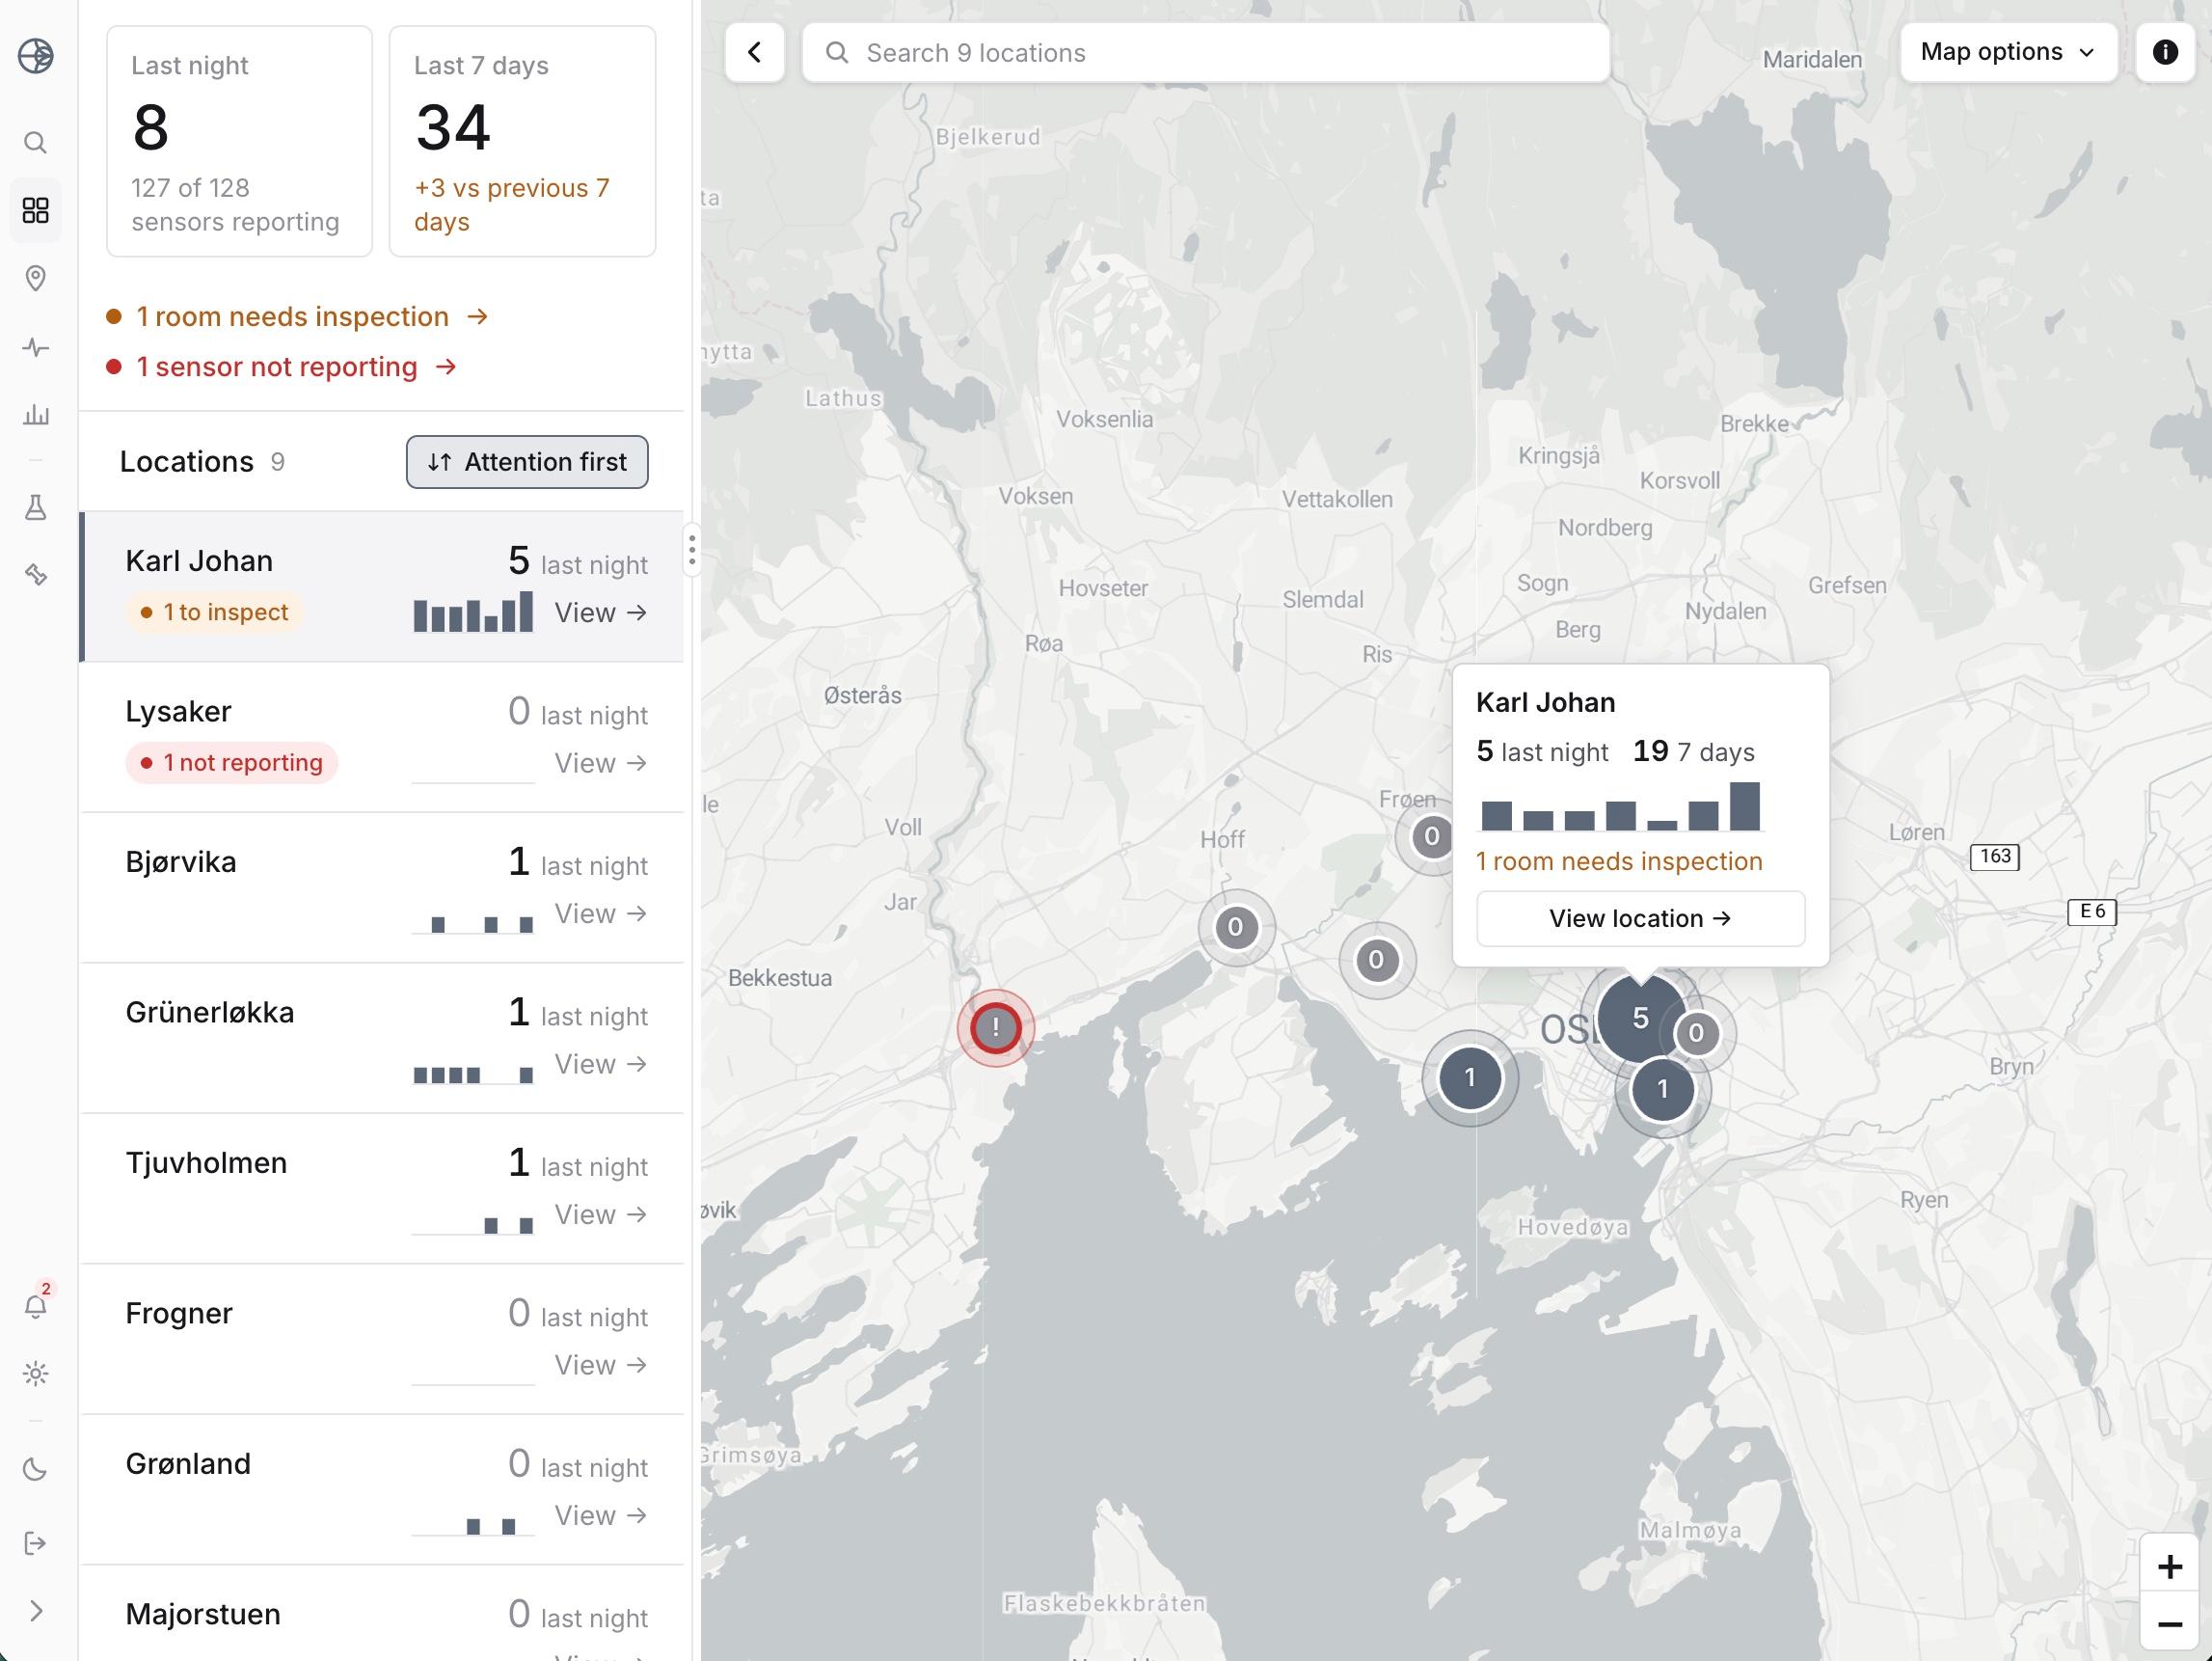Select the Majorstuen location name
Screen dimensions: 2212x1661
[x=203, y=1614]
